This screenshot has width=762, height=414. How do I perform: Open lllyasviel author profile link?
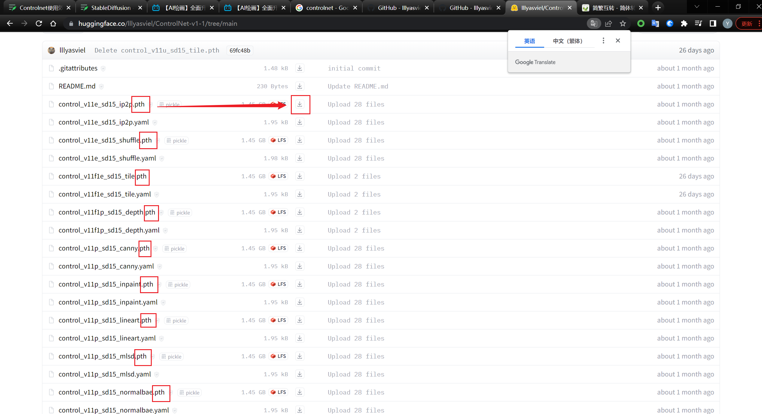72,50
